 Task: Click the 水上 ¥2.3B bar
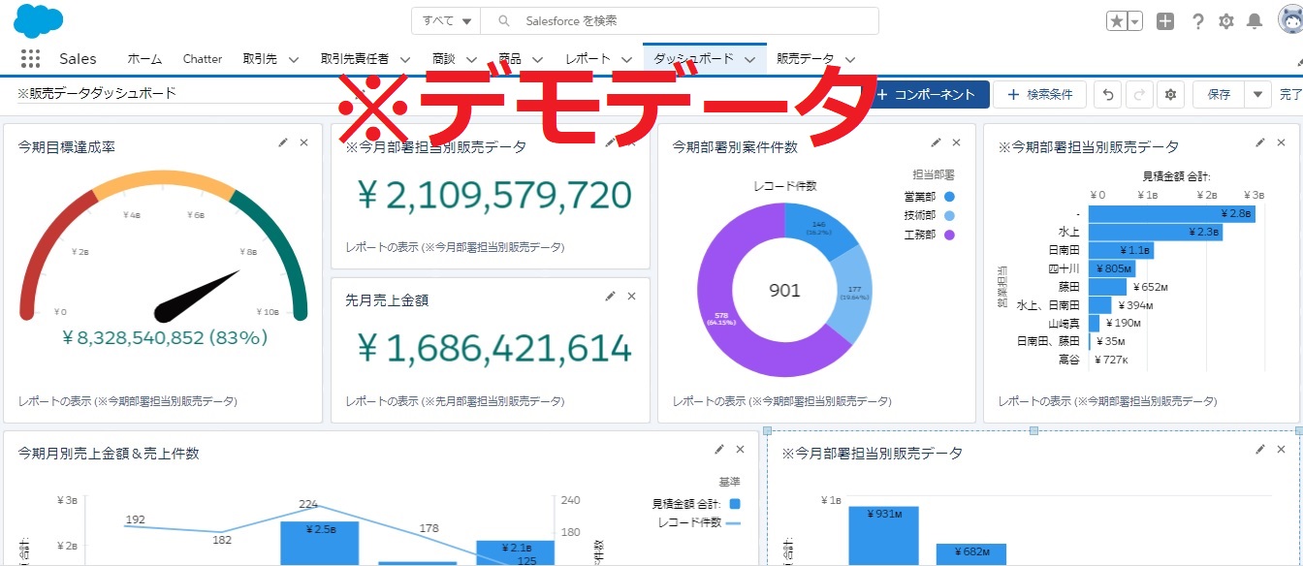[x=1156, y=232]
